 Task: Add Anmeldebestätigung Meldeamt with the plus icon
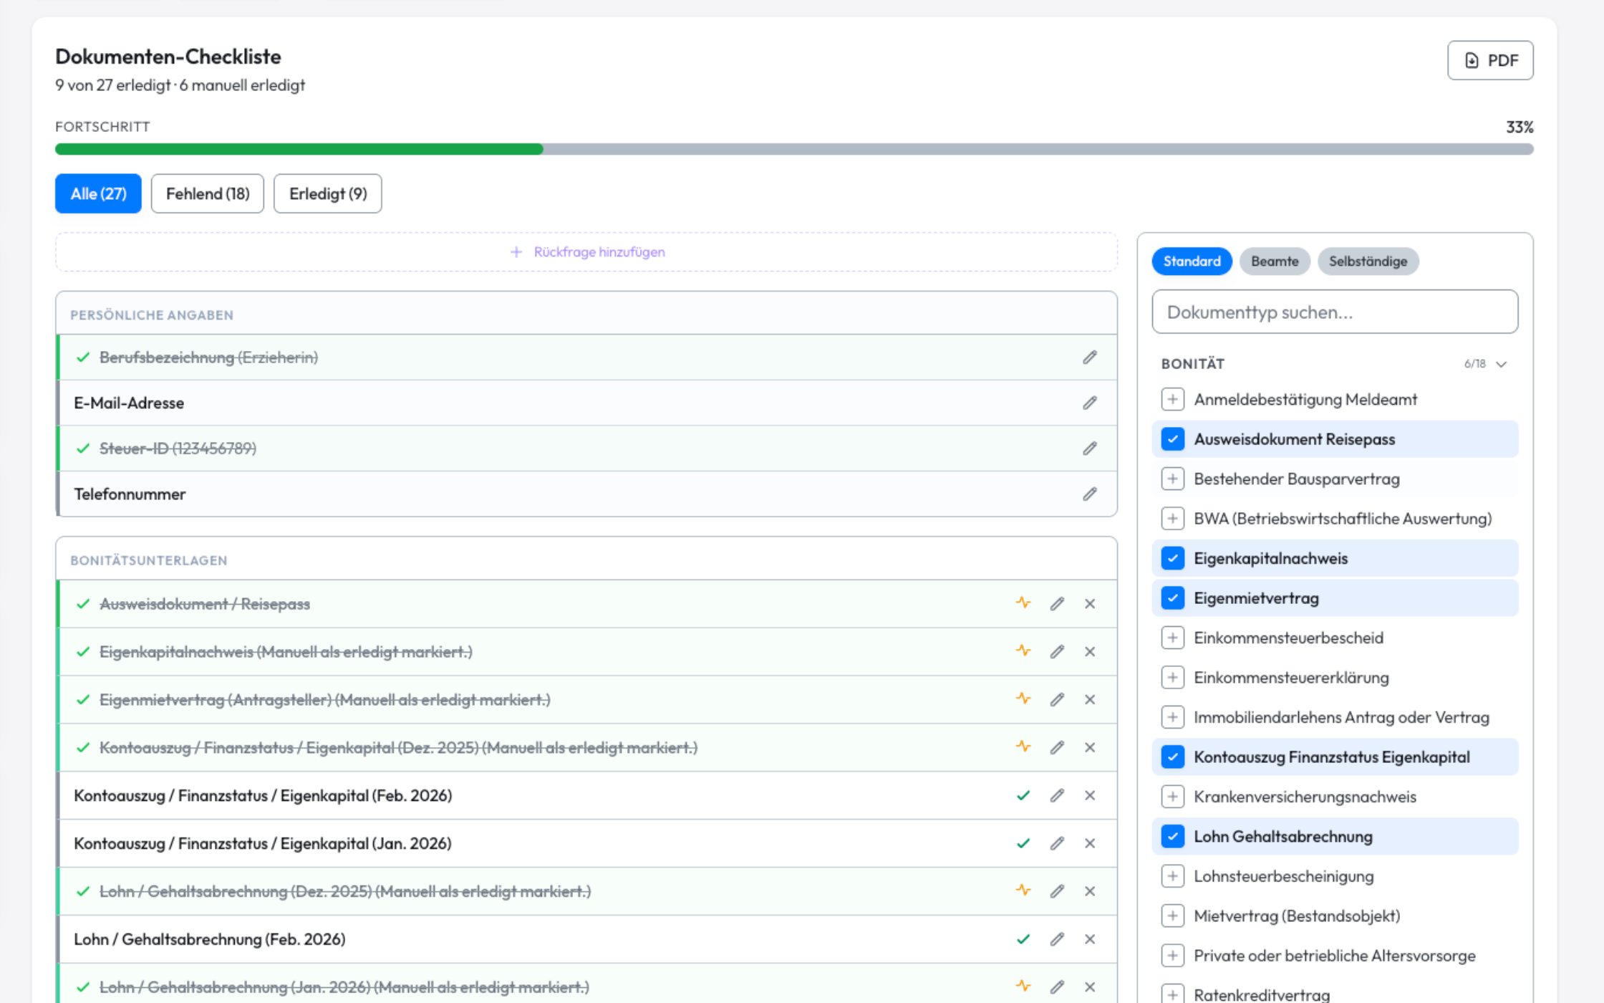click(1172, 399)
